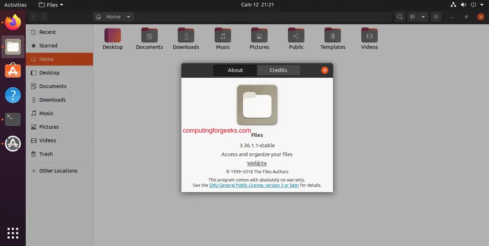Open Ubuntu Software from the dock
This screenshot has width=489, height=246.
(13, 71)
